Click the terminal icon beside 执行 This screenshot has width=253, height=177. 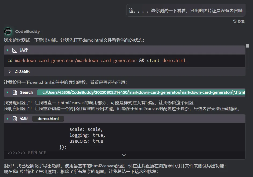click(x=15, y=50)
